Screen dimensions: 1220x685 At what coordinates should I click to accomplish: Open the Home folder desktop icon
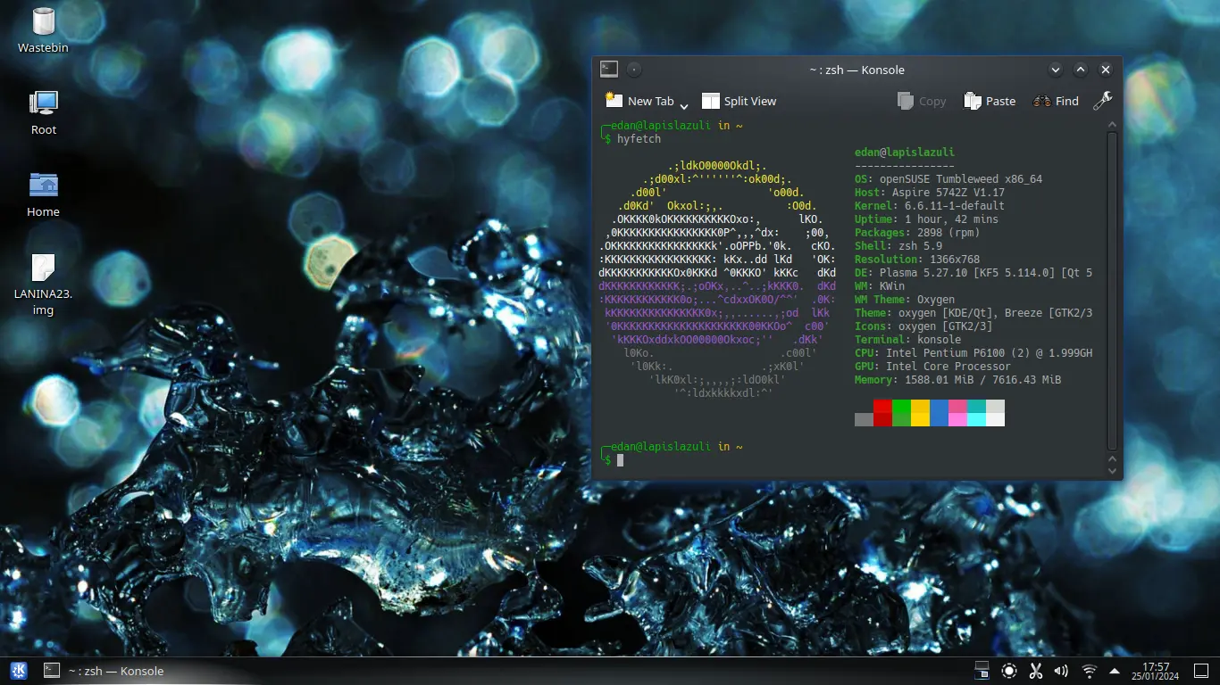pos(43,194)
